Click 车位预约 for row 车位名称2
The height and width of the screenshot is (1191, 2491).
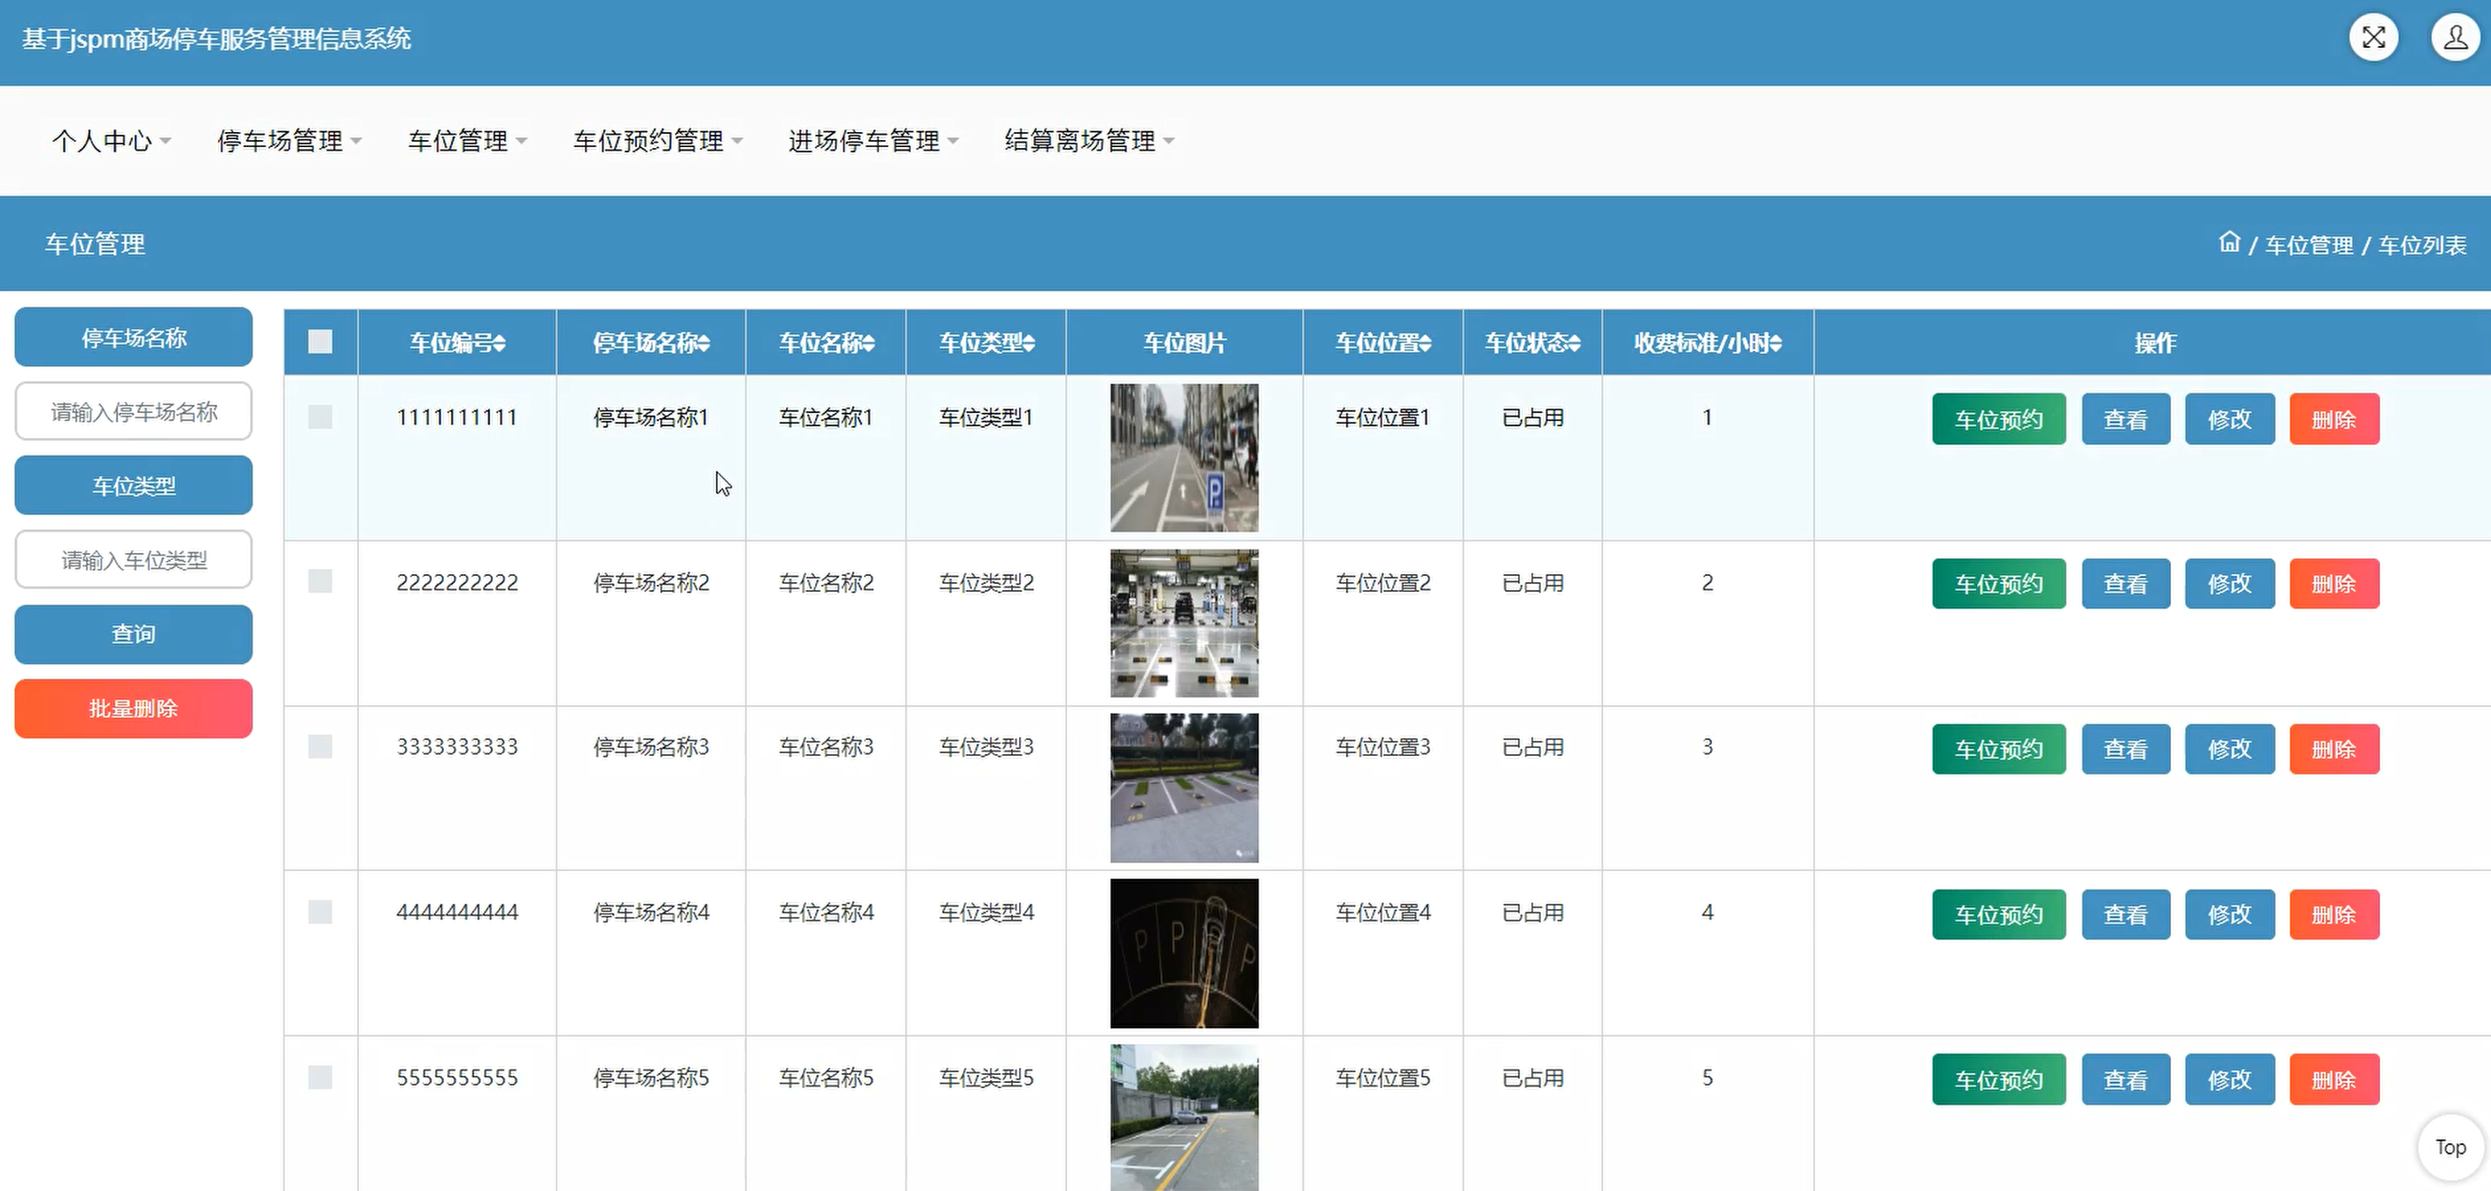tap(1999, 584)
